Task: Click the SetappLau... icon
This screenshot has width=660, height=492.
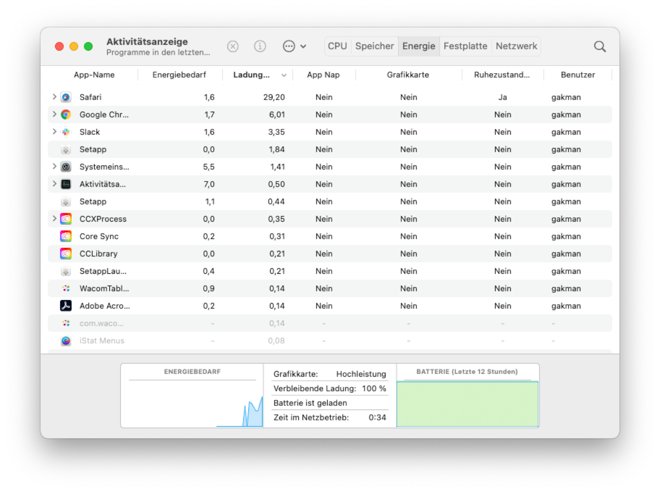Action: click(x=66, y=271)
